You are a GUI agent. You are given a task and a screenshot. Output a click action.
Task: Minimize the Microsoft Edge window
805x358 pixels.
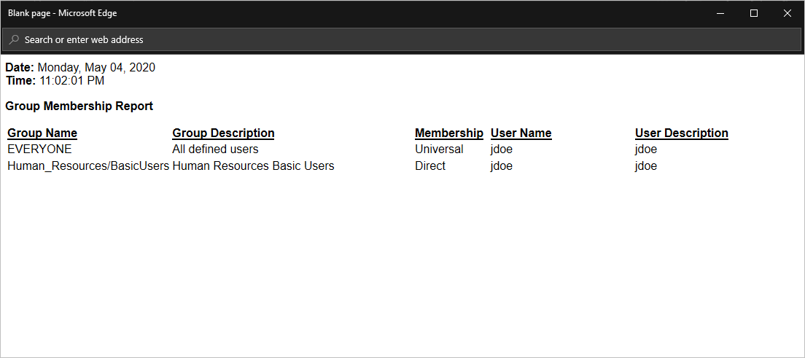point(720,13)
